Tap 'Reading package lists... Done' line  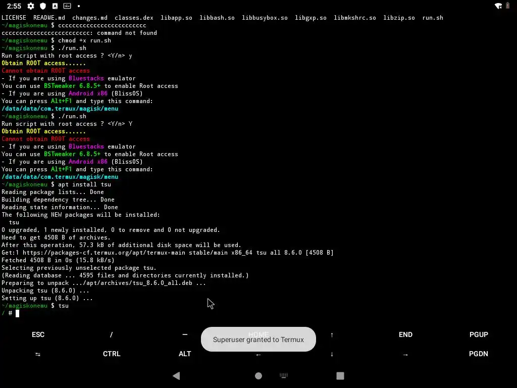53,192
